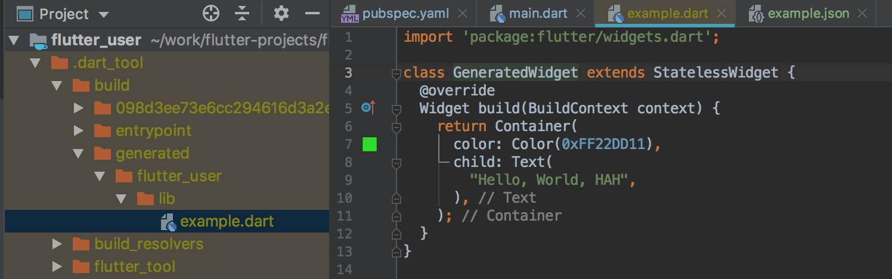Click the Project view icon in panel header

(24, 14)
